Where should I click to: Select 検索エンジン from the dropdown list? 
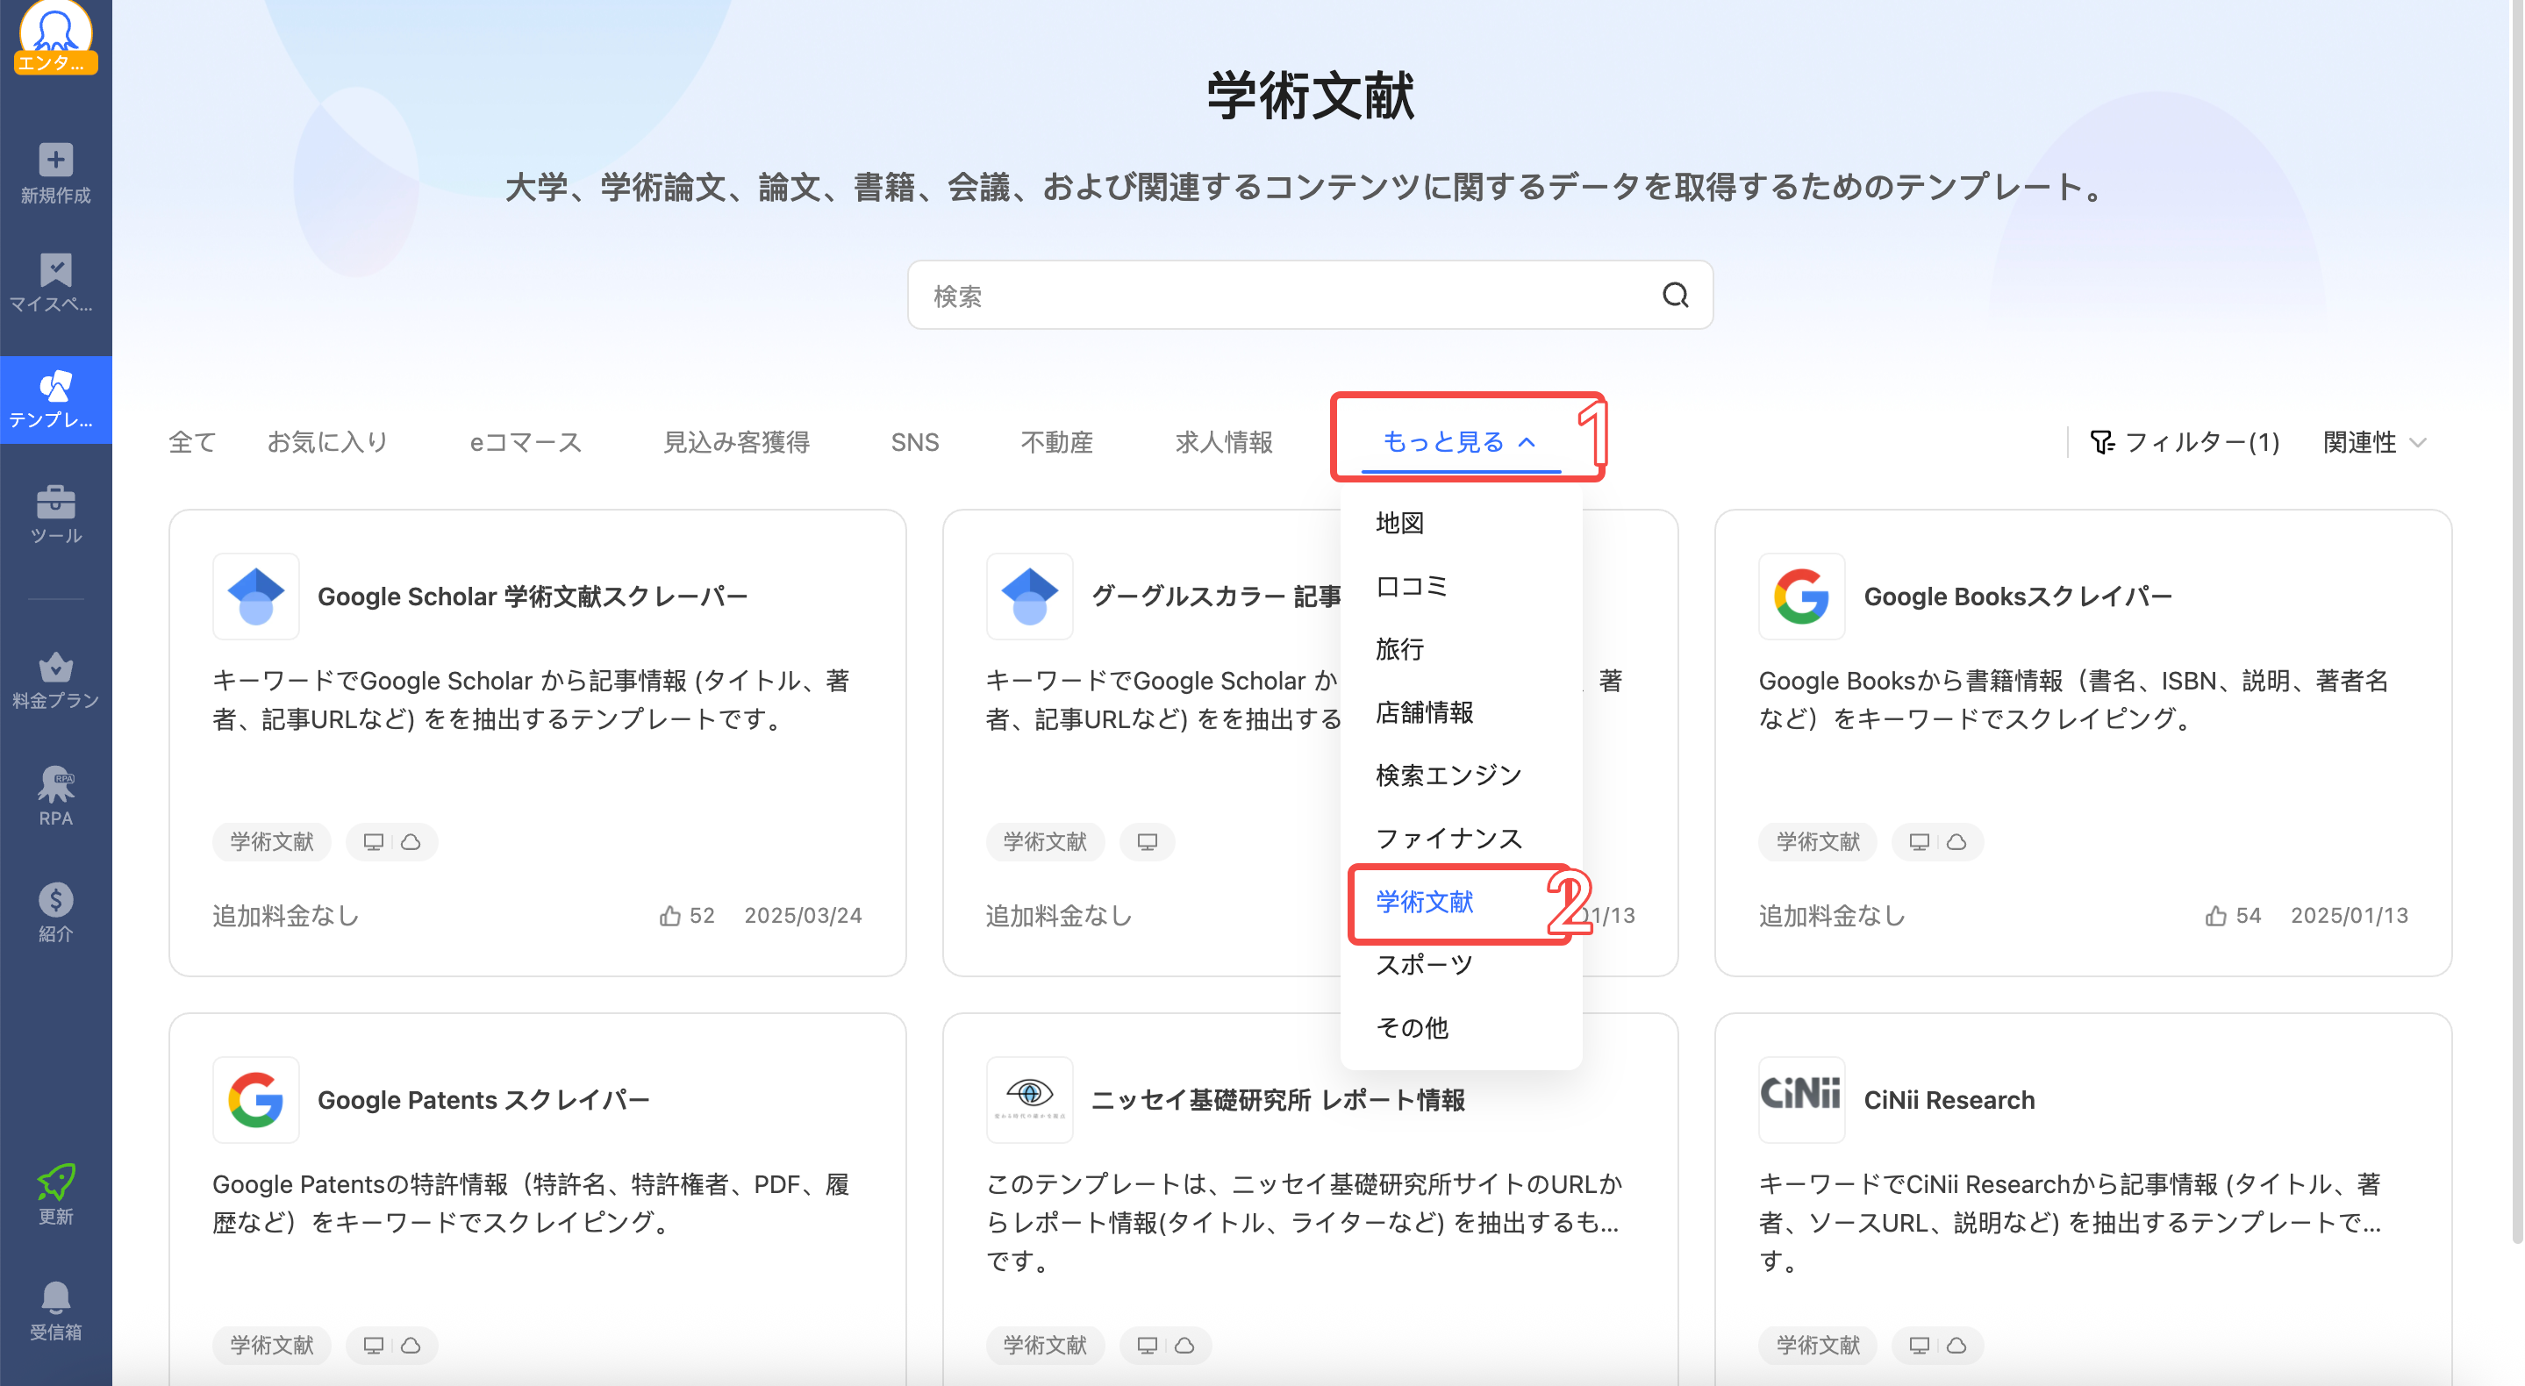pyautogui.click(x=1448, y=775)
